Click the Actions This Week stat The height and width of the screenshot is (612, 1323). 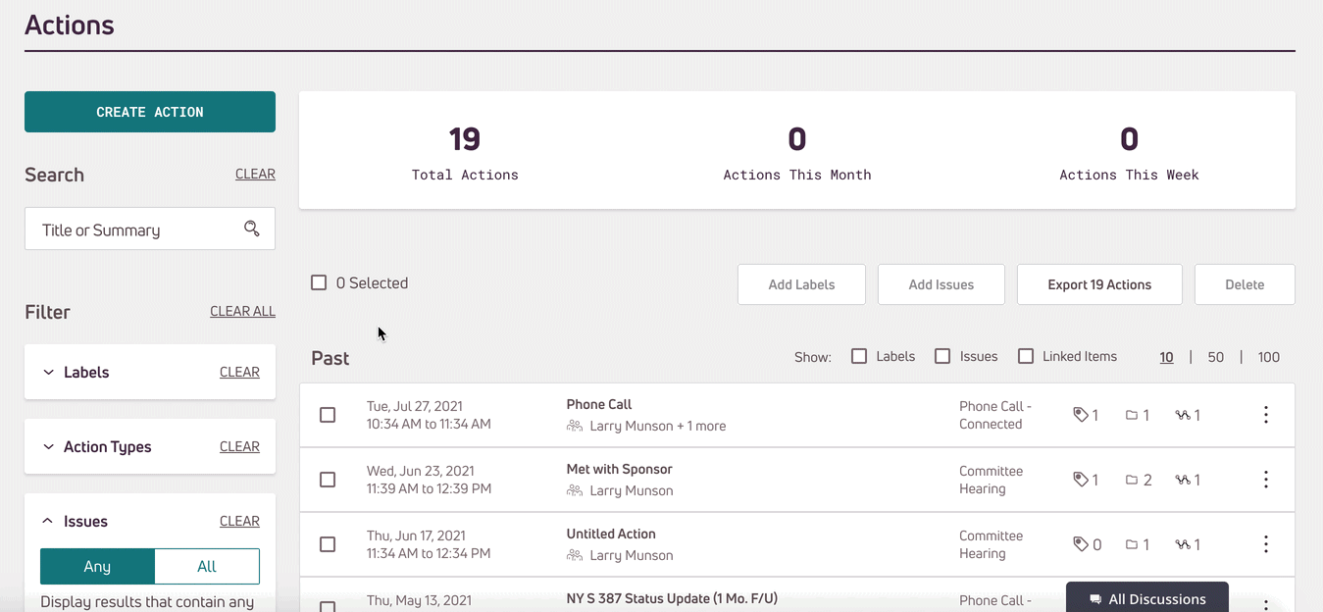pos(1129,152)
